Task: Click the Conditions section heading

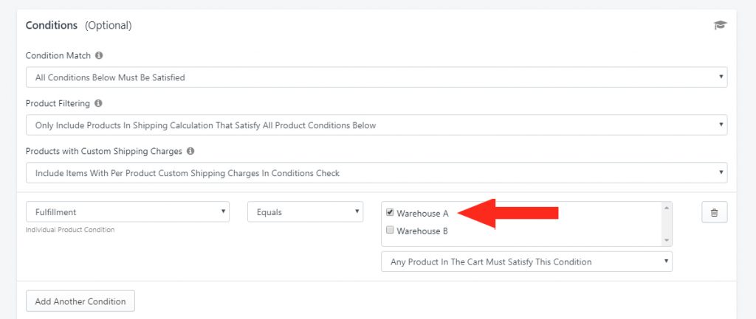Action: (x=52, y=25)
